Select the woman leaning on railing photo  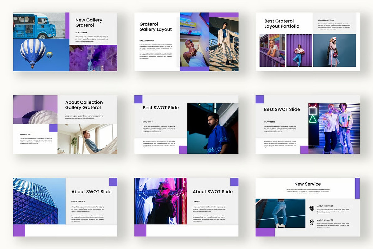tap(273, 50)
